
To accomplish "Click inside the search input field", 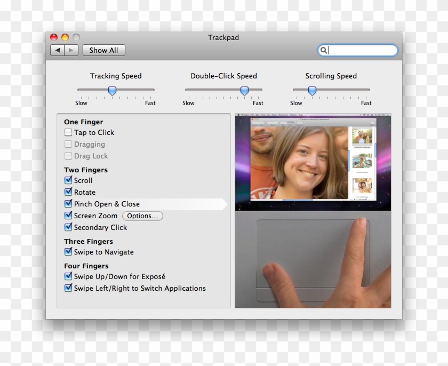I will pos(357,50).
